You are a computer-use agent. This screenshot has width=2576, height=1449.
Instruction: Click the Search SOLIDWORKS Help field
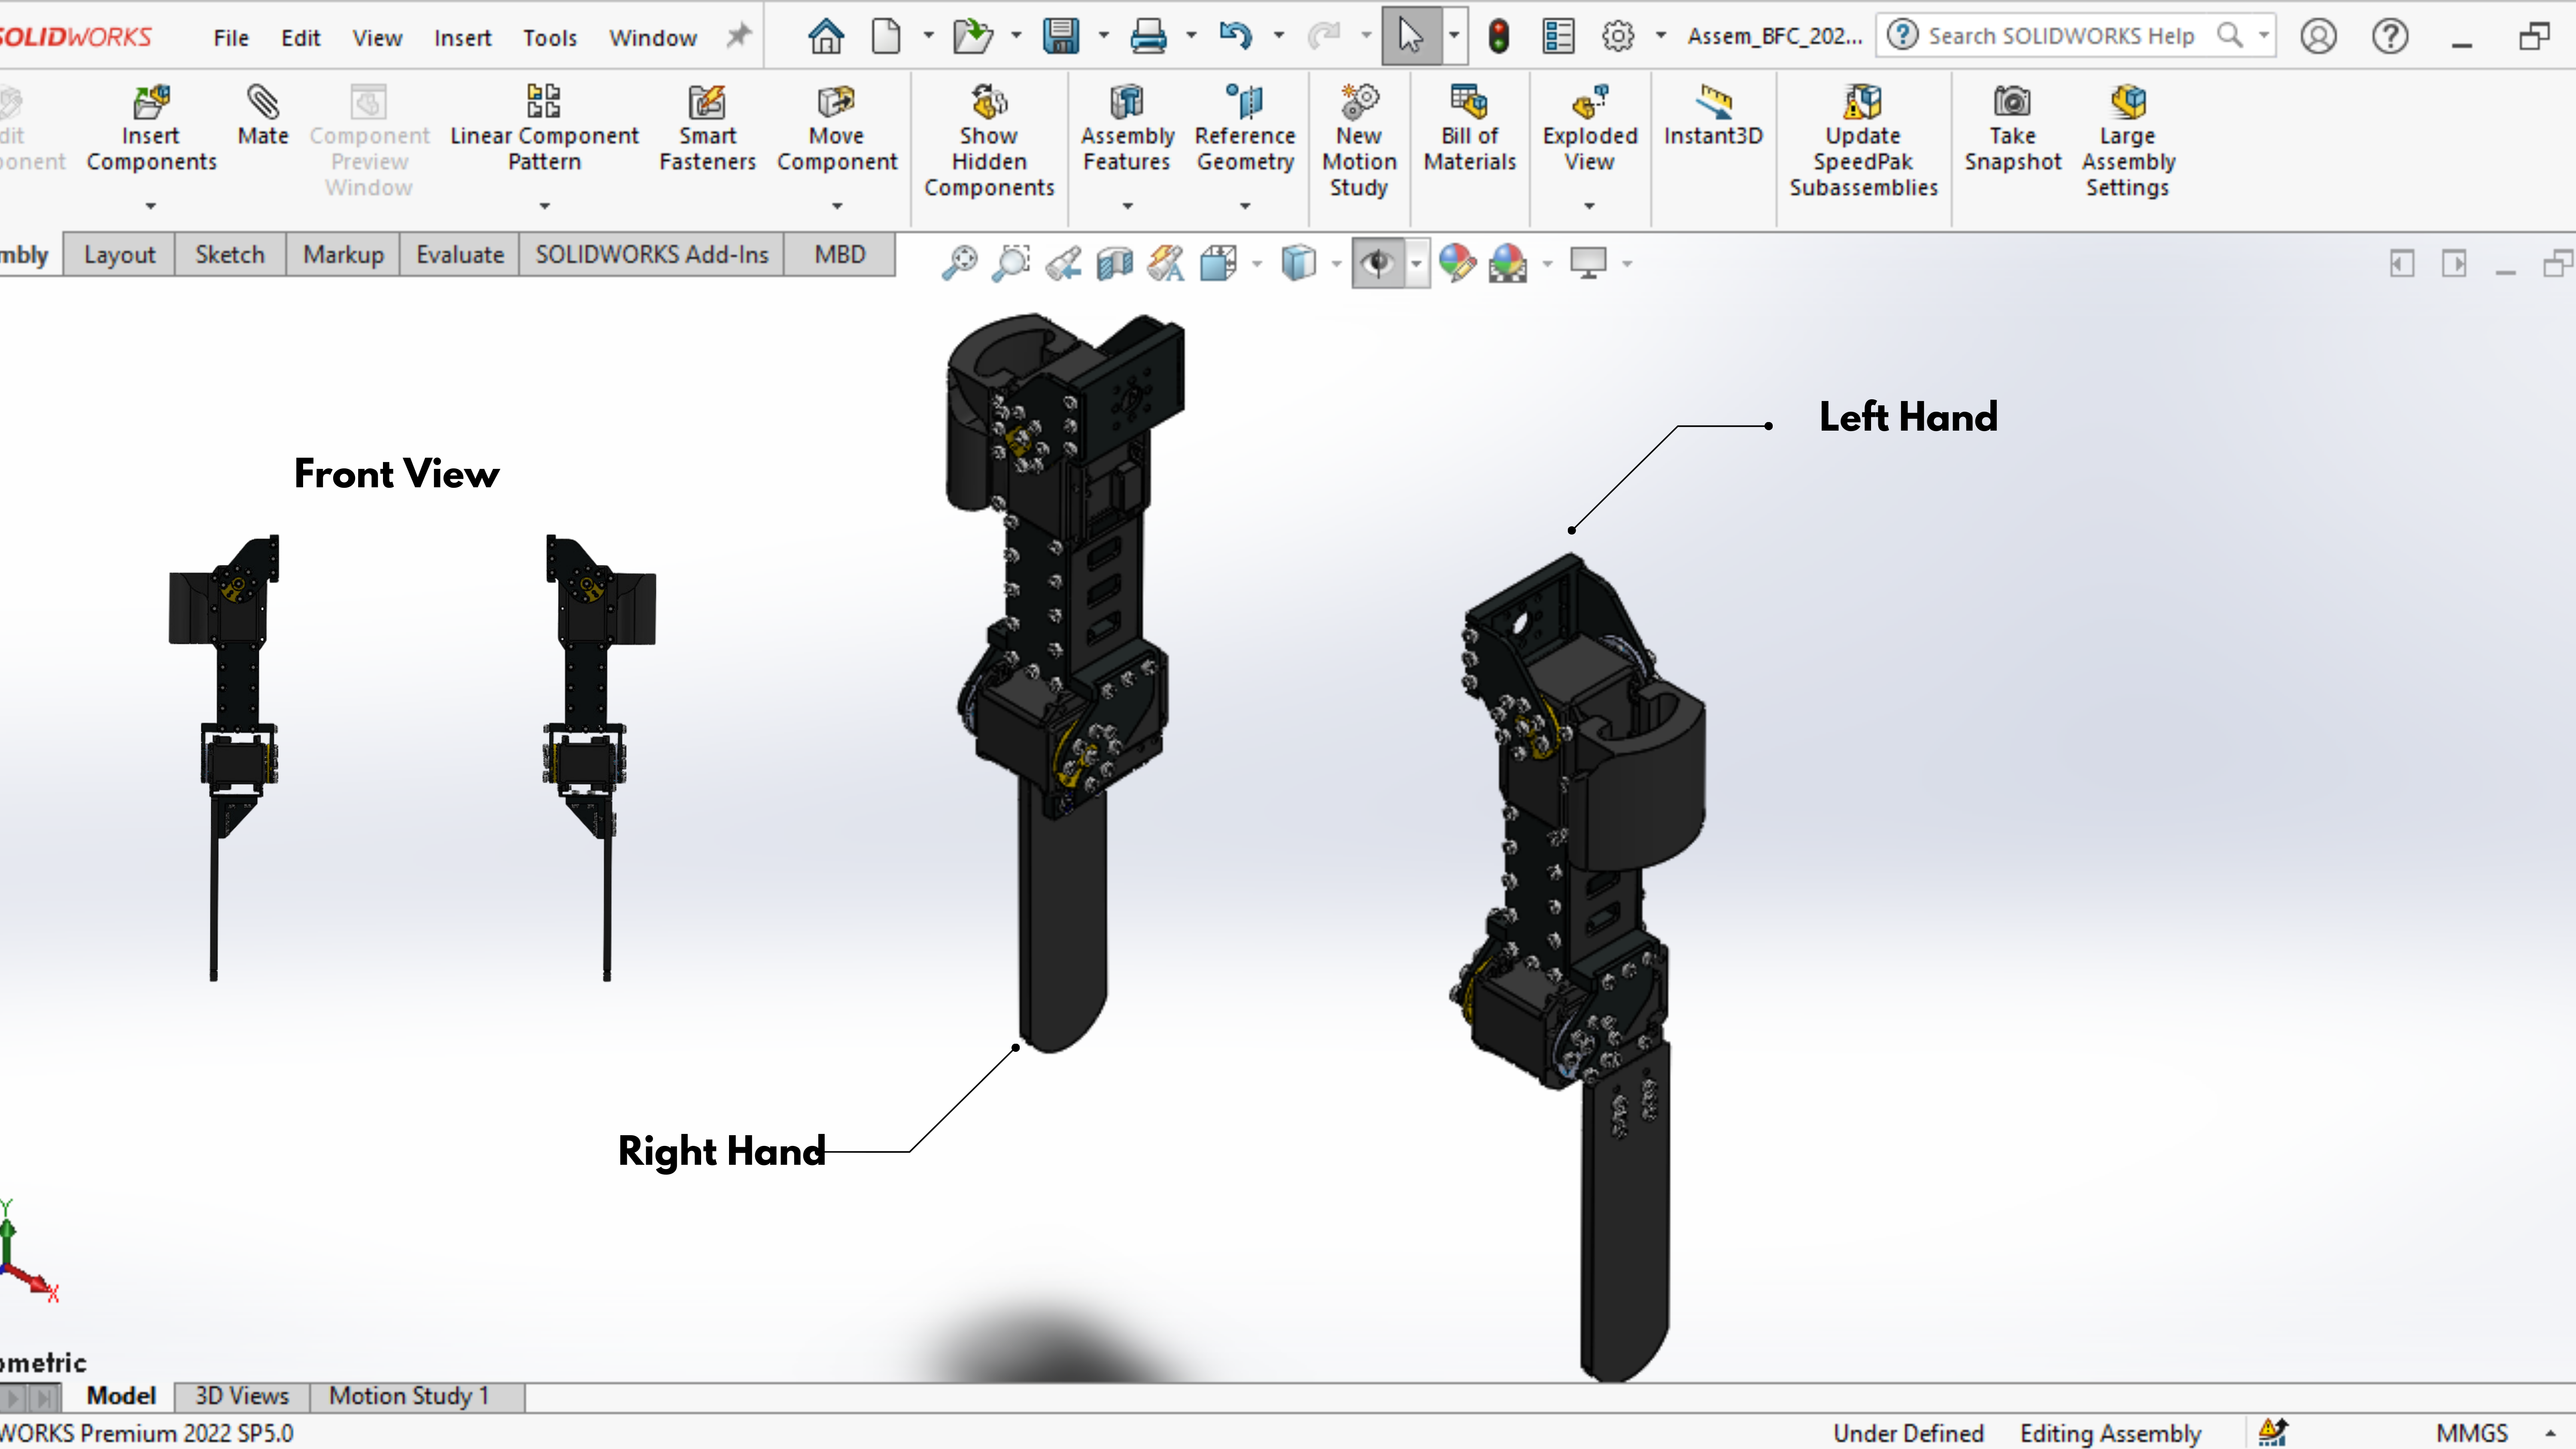(2075, 36)
